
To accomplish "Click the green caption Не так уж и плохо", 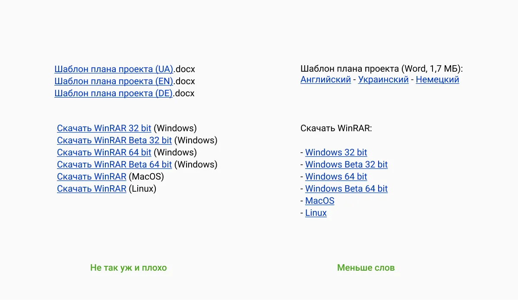I will (x=128, y=268).
